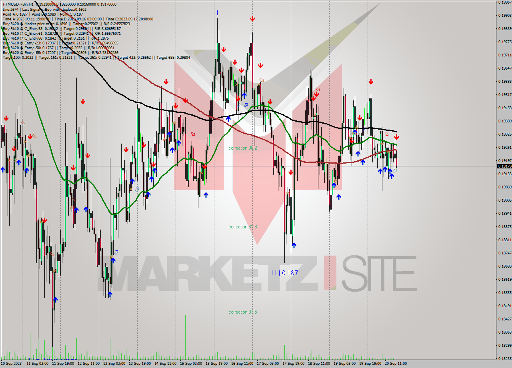
Task: Click the '16 Sep 11:00' time axis label
Action: click(x=242, y=364)
